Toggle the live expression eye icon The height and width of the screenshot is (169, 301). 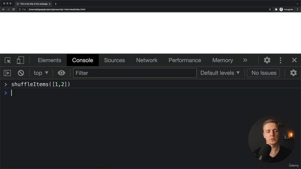(x=62, y=73)
